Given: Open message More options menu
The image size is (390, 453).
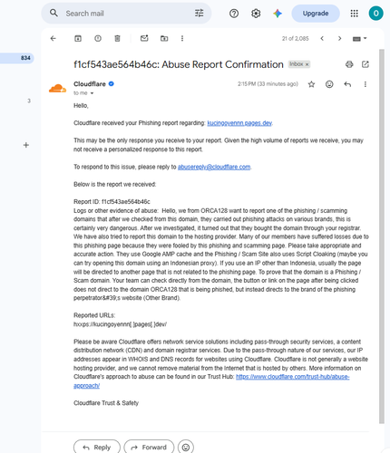Looking at the screenshot, I should pos(366,84).
